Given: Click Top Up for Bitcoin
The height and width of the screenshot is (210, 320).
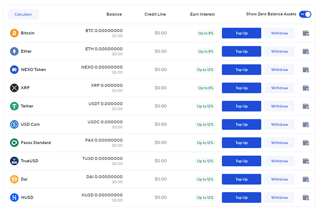Looking at the screenshot, I should pyautogui.click(x=241, y=33).
